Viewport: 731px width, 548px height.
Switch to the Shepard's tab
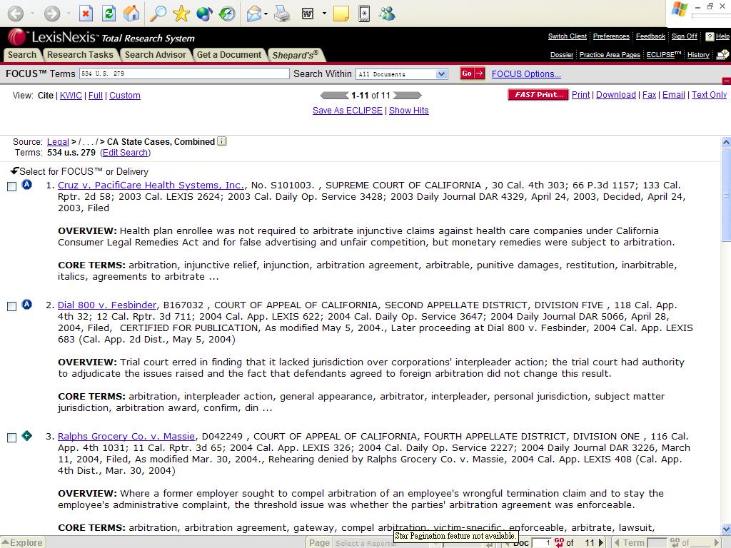click(x=296, y=55)
